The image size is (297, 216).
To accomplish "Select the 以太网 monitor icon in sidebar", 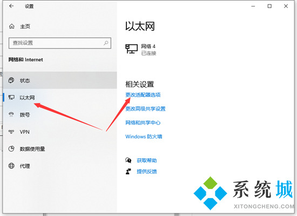I will point(11,98).
